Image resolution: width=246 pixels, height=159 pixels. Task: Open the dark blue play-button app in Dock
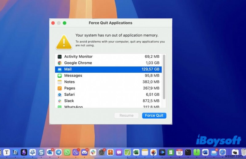[x=162, y=152]
